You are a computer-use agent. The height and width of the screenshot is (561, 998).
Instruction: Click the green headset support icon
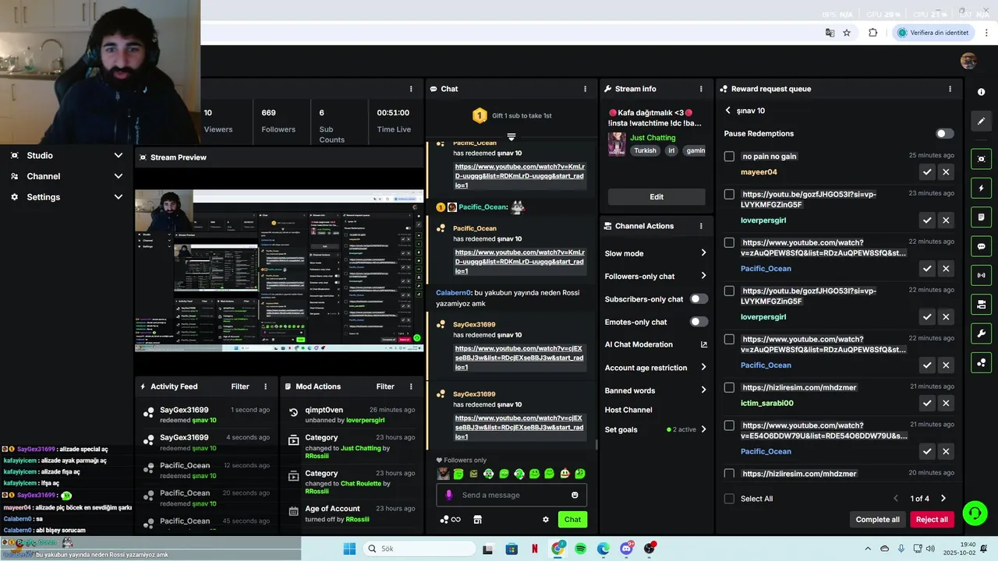point(975,513)
